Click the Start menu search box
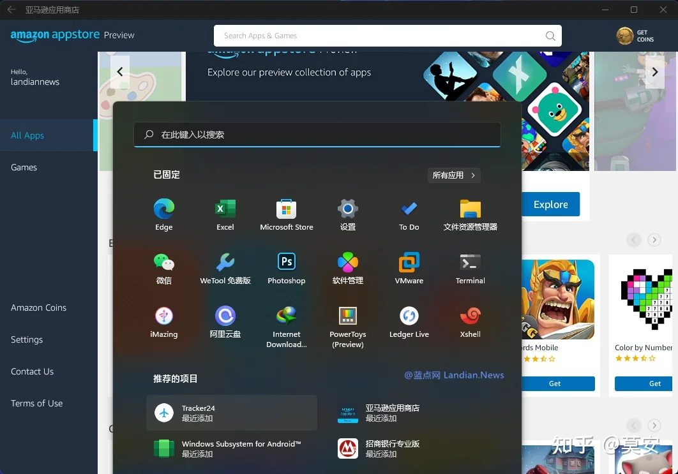This screenshot has width=678, height=474. (317, 135)
